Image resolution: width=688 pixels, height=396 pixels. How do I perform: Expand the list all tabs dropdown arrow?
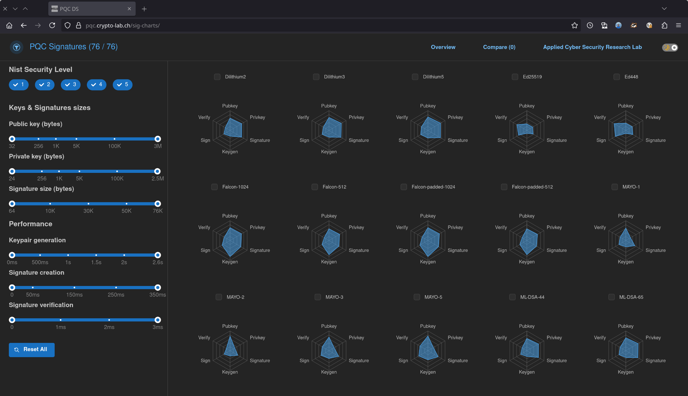664,9
